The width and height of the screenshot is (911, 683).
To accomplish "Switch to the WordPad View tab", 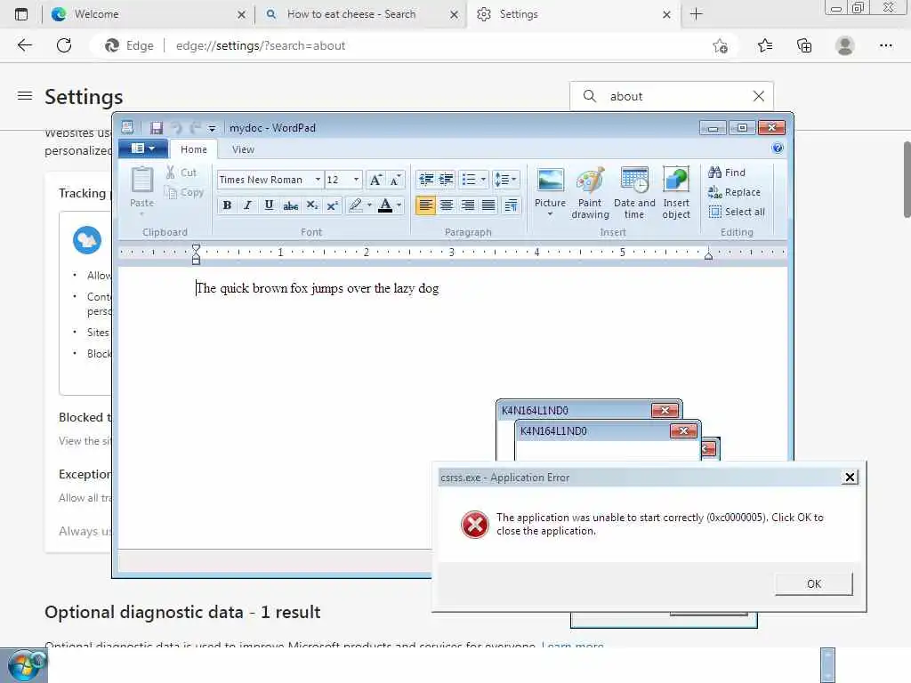I will (x=243, y=149).
